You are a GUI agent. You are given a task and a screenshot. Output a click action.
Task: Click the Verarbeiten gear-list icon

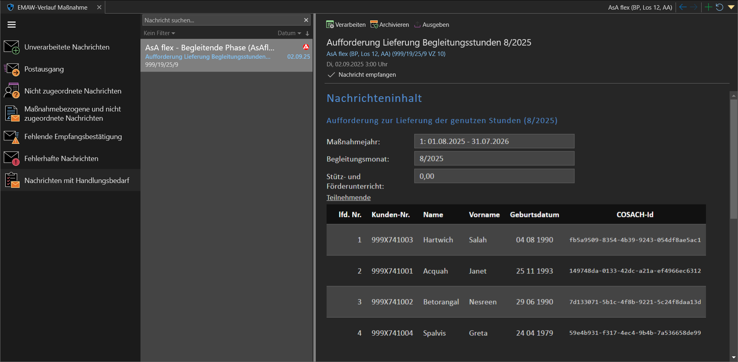click(330, 25)
